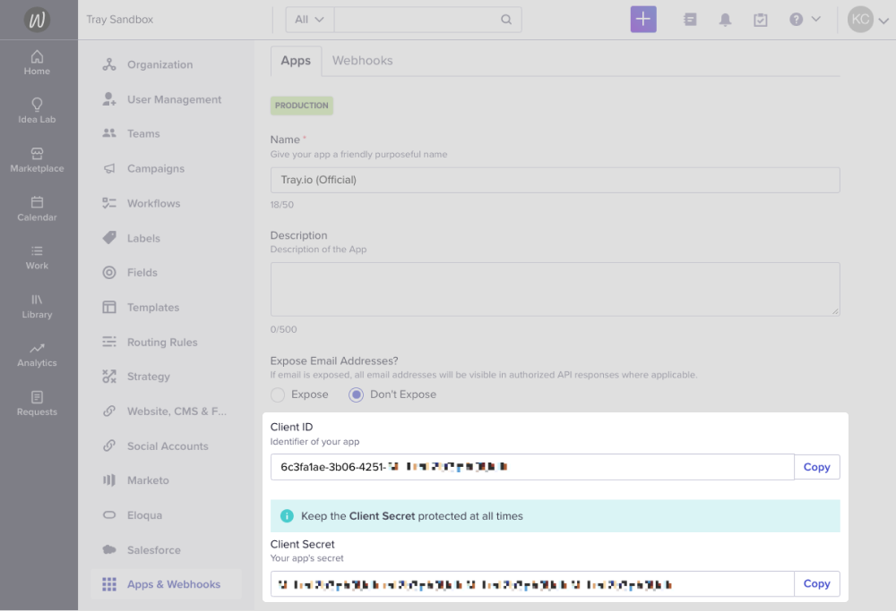Copy the Client ID value
Viewport: 896px width, 611px height.
pyautogui.click(x=816, y=467)
